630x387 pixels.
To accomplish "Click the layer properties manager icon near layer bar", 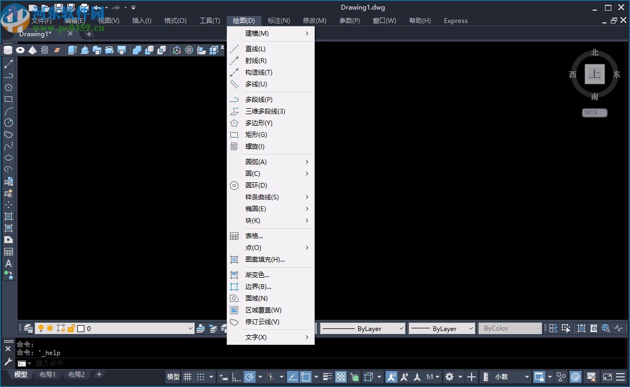I will point(27,328).
